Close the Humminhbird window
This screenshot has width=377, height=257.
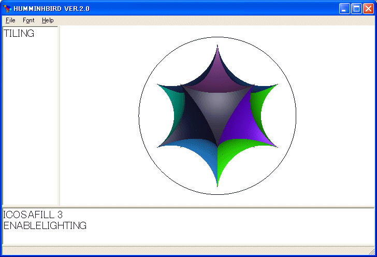click(x=368, y=9)
